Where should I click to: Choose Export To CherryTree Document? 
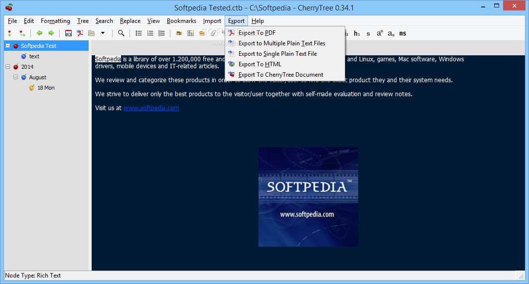285,75
